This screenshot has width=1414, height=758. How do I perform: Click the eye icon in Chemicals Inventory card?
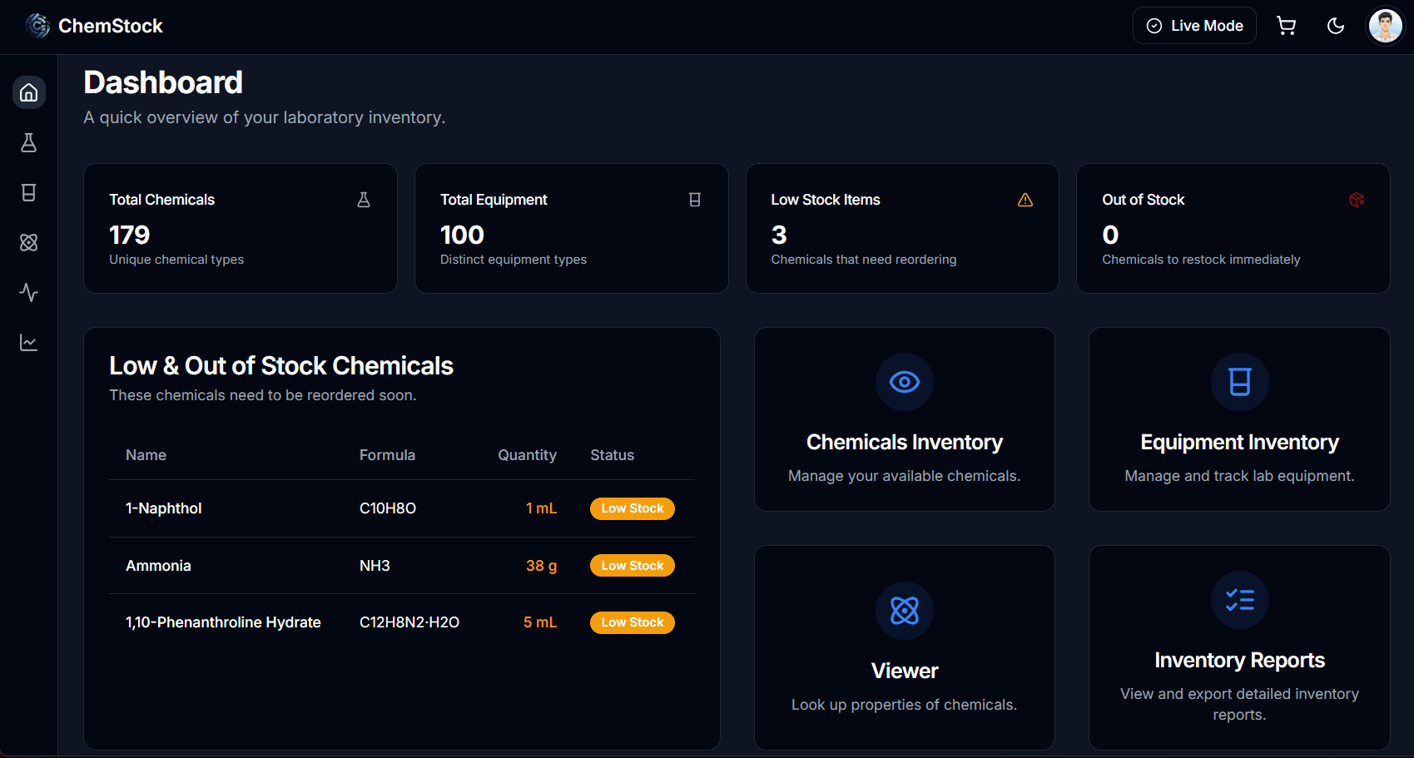tap(905, 382)
